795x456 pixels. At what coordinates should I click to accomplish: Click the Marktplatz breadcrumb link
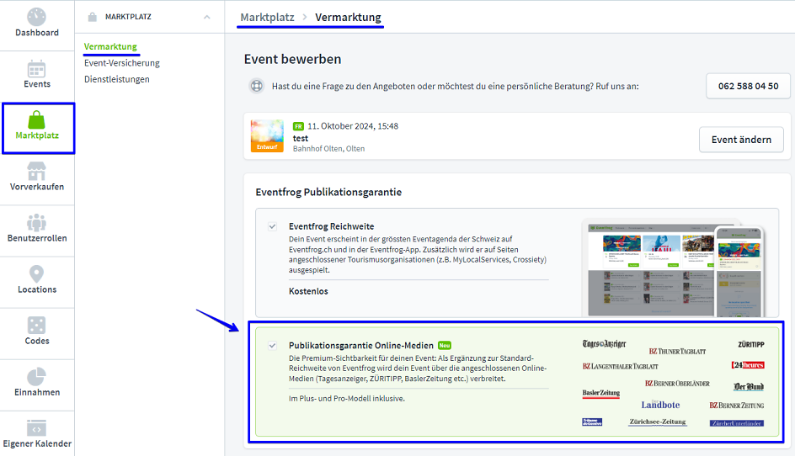[267, 17]
